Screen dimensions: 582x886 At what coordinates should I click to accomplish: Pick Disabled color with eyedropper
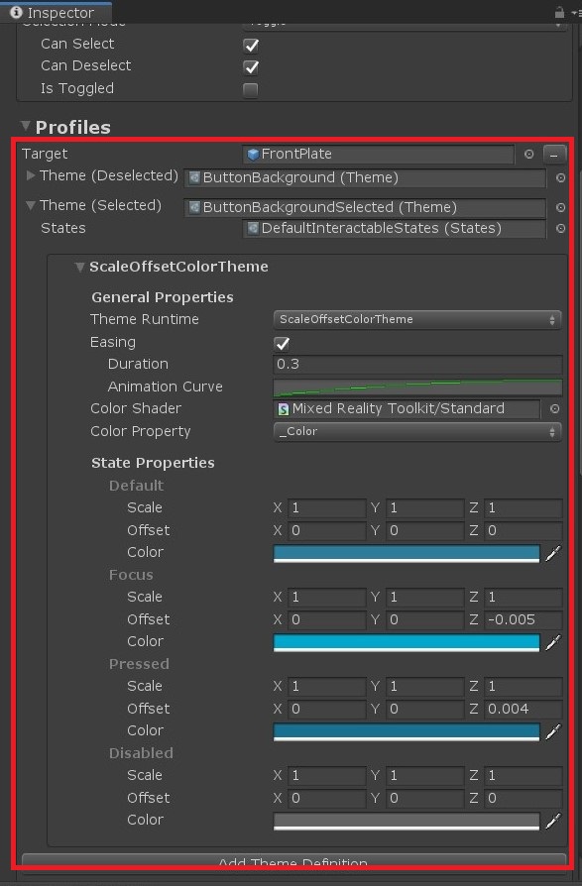coord(553,821)
